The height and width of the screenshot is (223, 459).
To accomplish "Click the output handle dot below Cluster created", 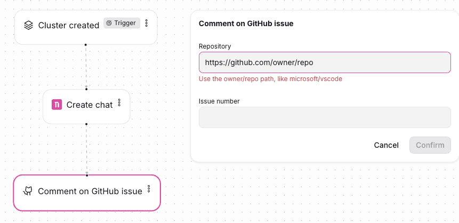I will click(86, 44).
